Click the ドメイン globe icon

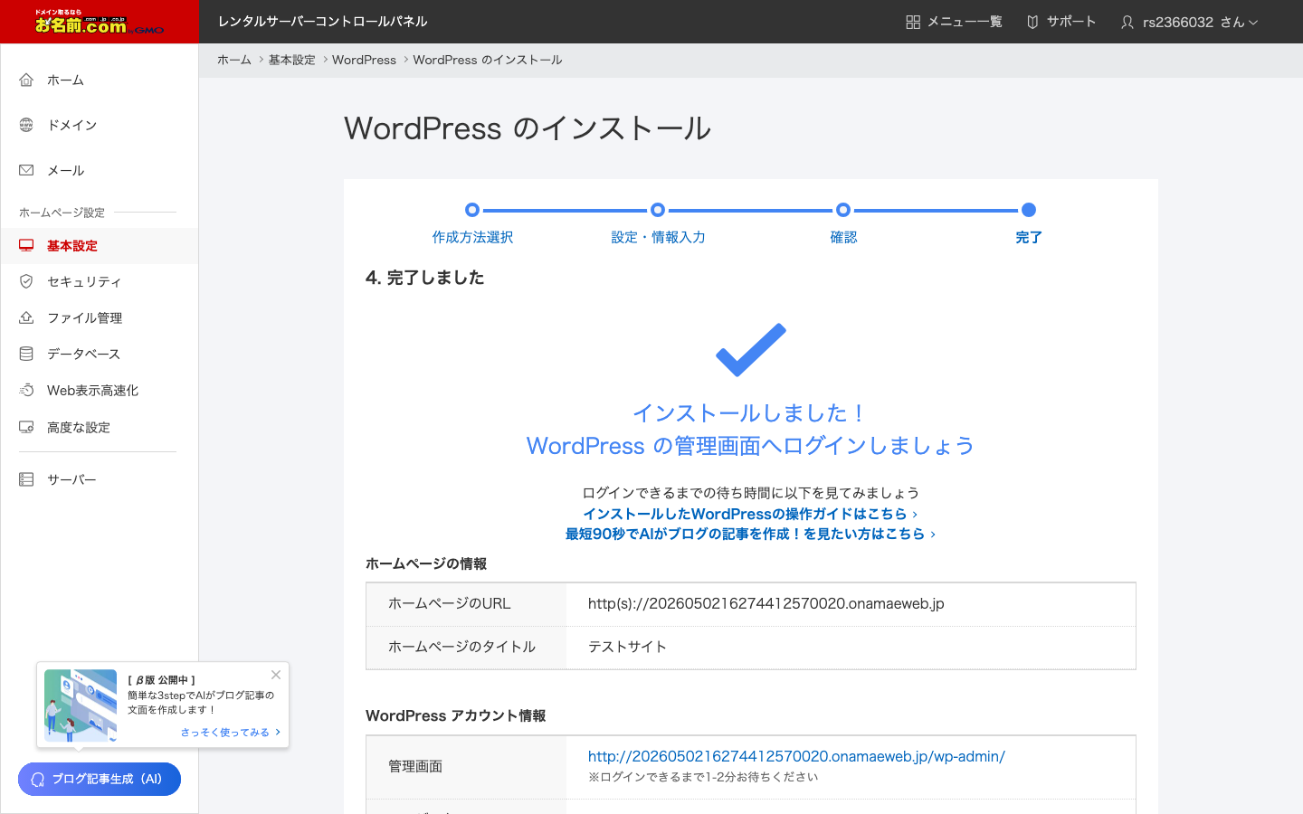click(x=26, y=125)
